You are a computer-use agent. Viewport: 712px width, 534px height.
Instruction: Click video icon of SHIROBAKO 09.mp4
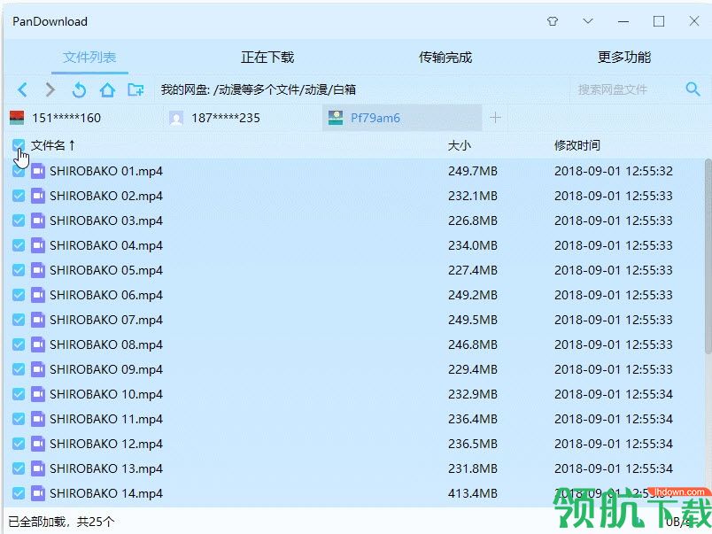click(x=38, y=369)
